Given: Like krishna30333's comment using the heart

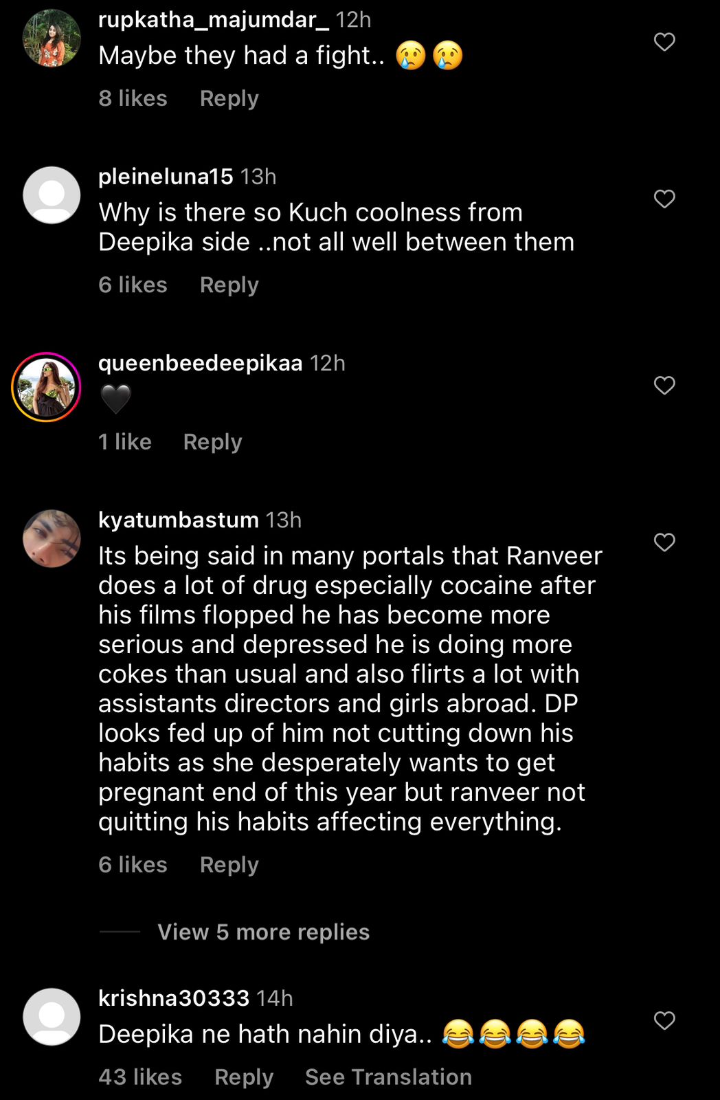Looking at the screenshot, I should (x=664, y=1020).
